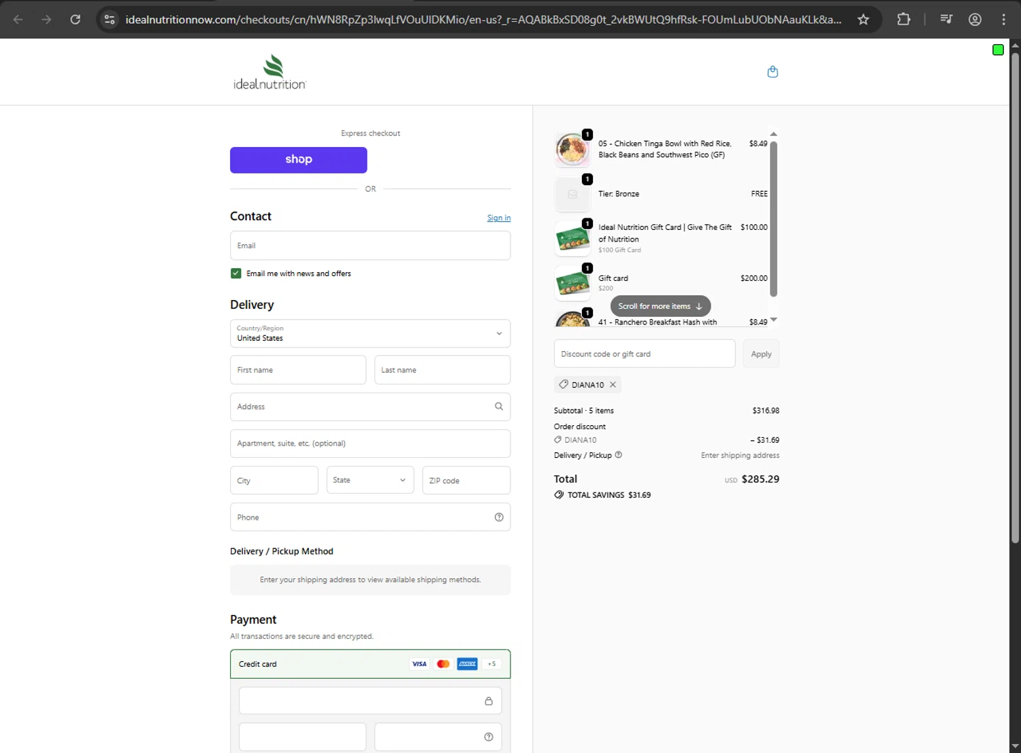Open the media control icon in toolbar
This screenshot has width=1021, height=753.
click(946, 19)
